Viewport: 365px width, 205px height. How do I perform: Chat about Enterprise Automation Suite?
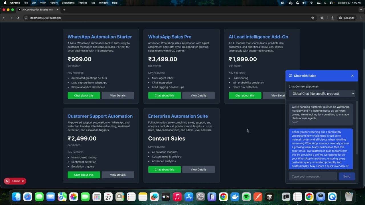164,169
